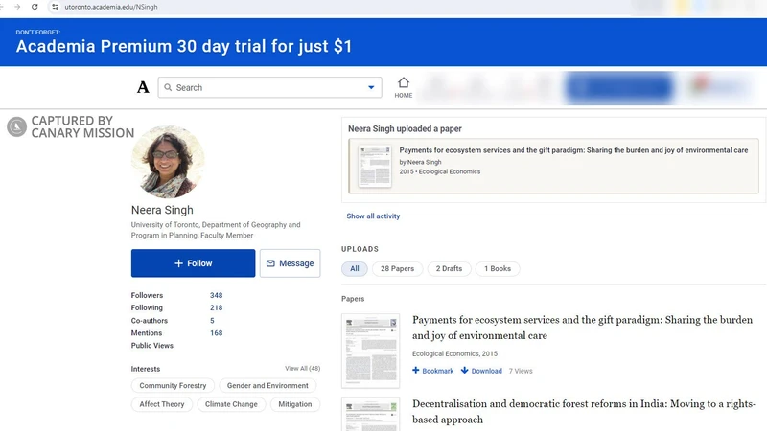Select the All uploads filter

point(355,269)
